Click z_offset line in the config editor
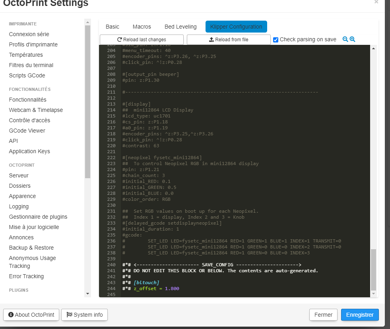 156,289
